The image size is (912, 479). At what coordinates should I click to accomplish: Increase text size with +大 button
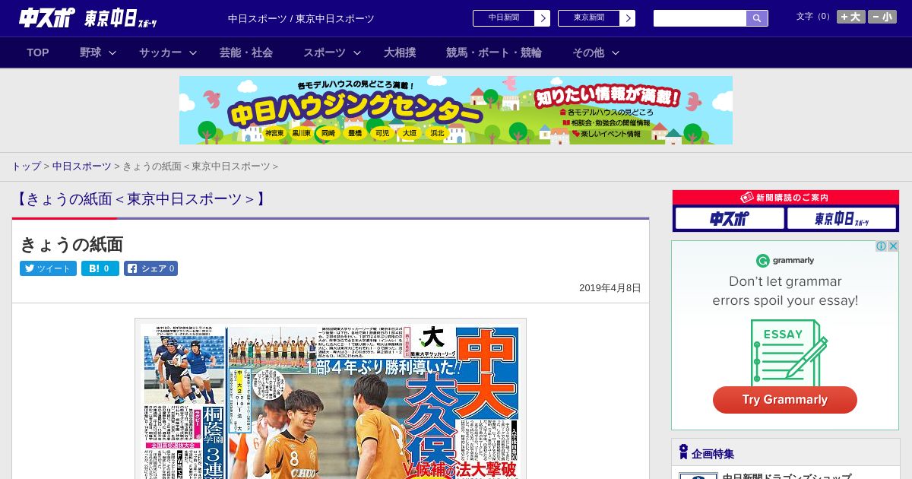pos(851,17)
